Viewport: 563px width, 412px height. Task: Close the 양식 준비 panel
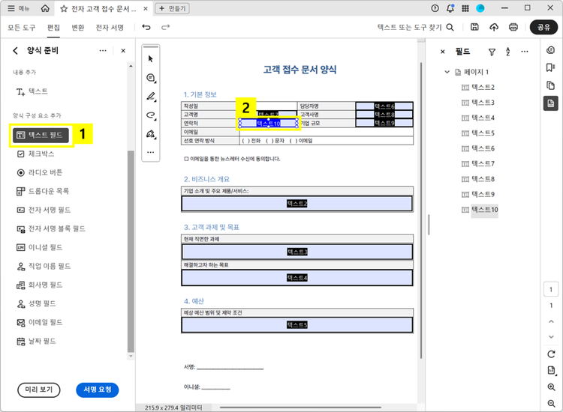click(x=123, y=51)
